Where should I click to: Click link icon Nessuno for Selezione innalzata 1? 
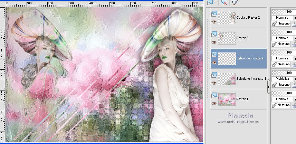[274, 85]
